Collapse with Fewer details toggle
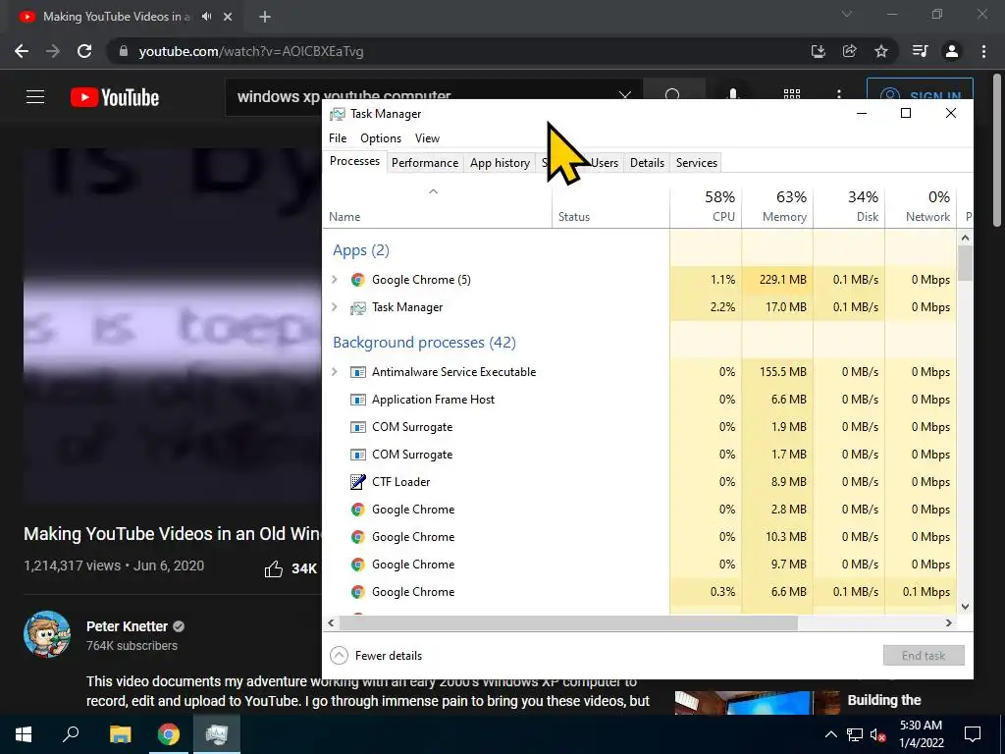 (x=376, y=655)
